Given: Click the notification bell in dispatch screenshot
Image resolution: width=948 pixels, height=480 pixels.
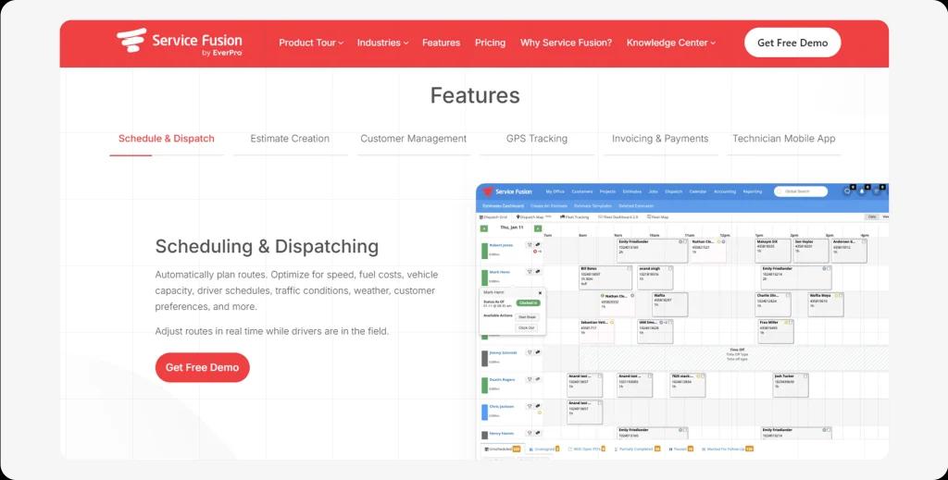Looking at the screenshot, I should (863, 191).
